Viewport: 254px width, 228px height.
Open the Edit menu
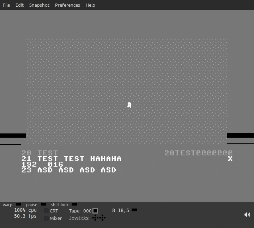click(19, 5)
